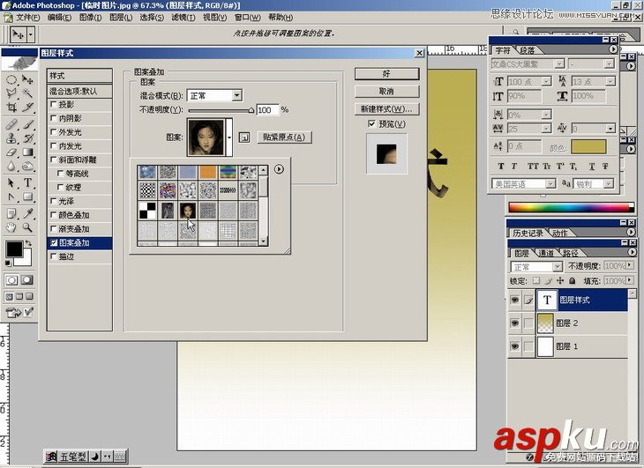Click the text color swatch
Viewport: 644px width, 468px height.
tap(588, 146)
